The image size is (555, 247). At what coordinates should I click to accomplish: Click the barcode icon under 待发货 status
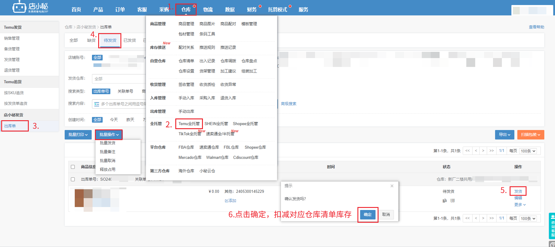[452, 201]
